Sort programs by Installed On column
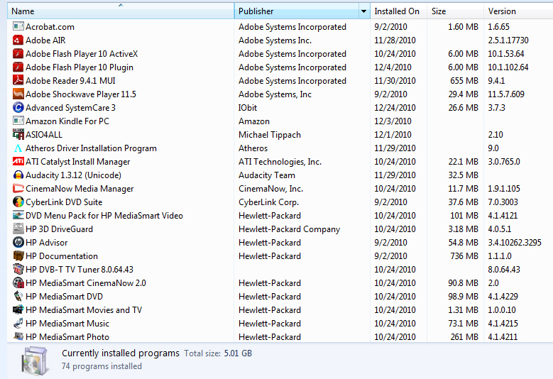Image resolution: width=553 pixels, height=379 pixels. 398,11
